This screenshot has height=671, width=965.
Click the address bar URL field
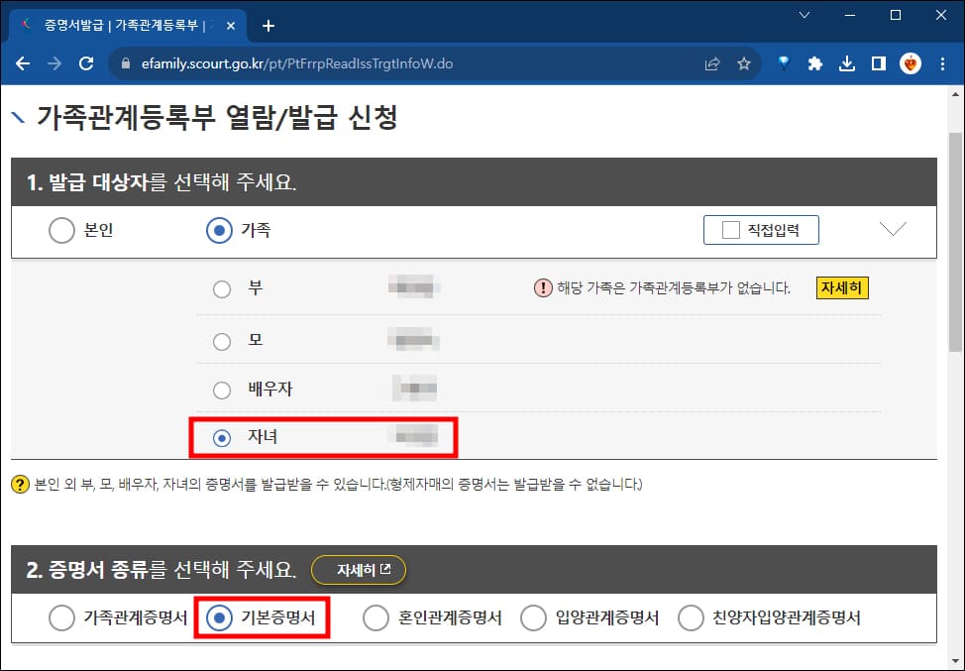(297, 60)
